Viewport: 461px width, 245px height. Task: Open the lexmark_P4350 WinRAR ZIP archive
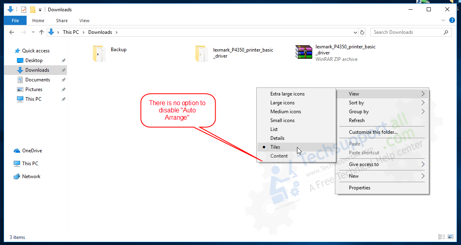(x=304, y=52)
